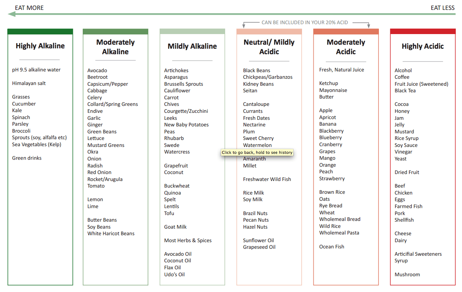Click the Moderately Alkaline column heading

(x=115, y=47)
